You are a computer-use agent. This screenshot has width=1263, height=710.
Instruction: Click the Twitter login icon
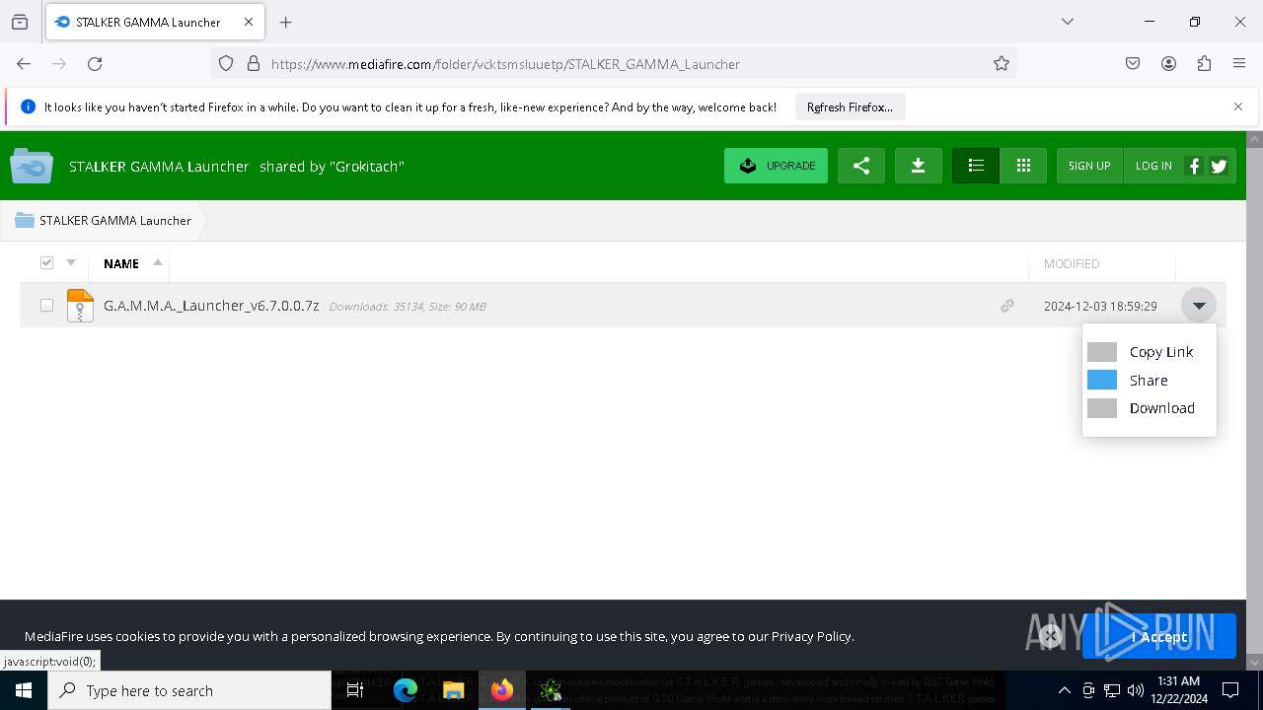[x=1219, y=166]
